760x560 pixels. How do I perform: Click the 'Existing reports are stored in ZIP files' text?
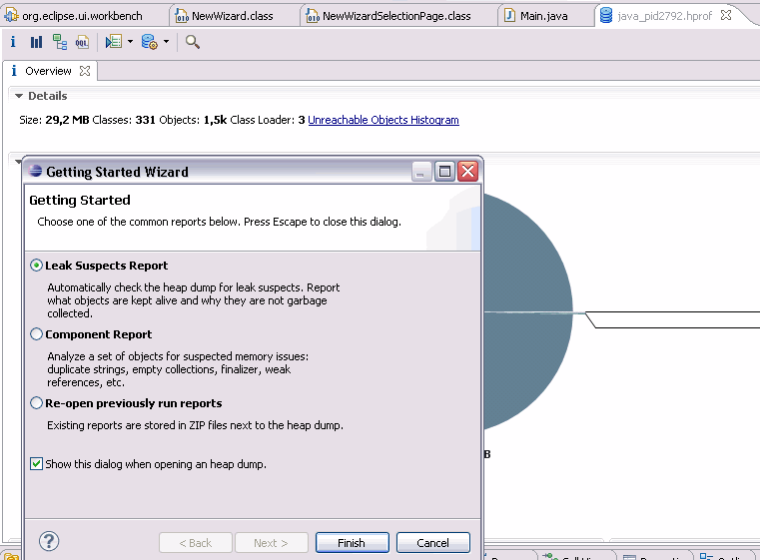(195, 425)
